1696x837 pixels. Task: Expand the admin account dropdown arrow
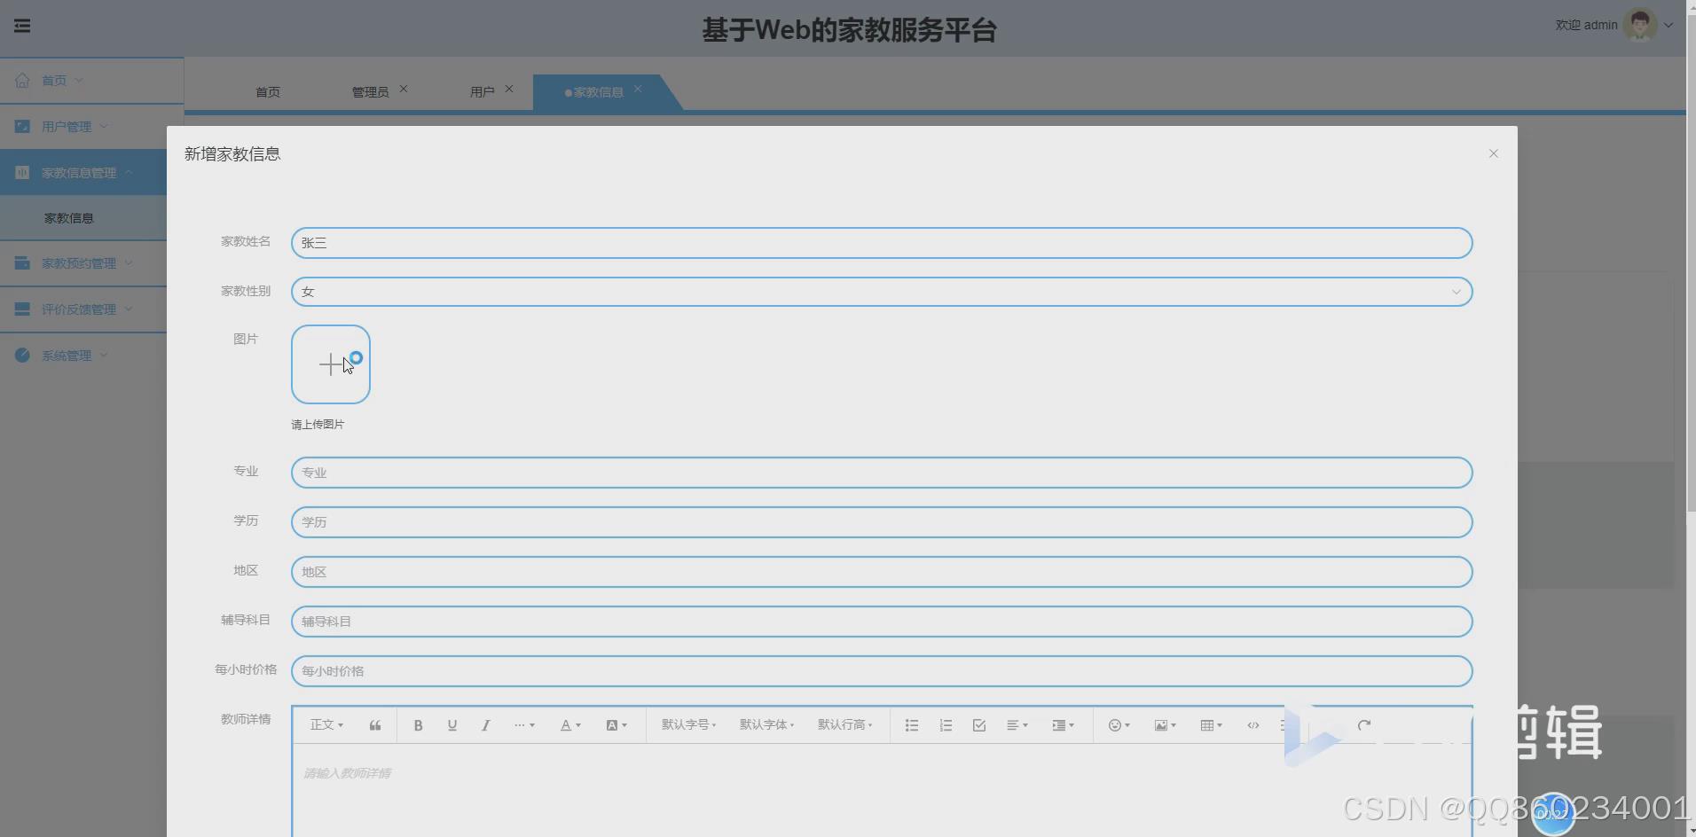pyautogui.click(x=1669, y=25)
